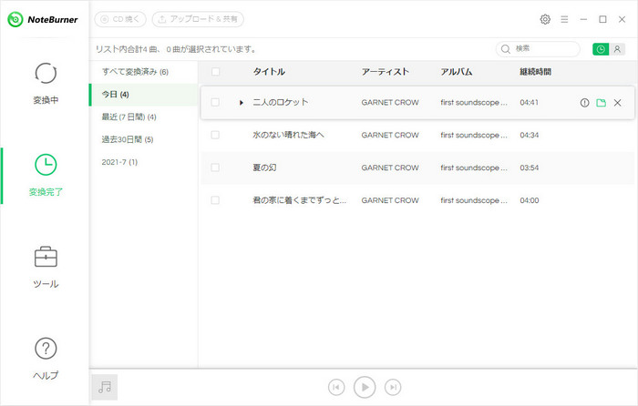This screenshot has width=638, height=406.
Task: Click the アーティスト column header
Action: point(386,72)
